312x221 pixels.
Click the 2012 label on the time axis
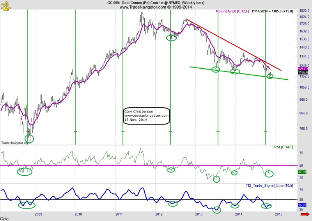tap(159, 214)
